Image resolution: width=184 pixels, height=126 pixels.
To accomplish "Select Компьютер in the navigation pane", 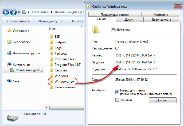I will pyautogui.click(x=21, y=64).
